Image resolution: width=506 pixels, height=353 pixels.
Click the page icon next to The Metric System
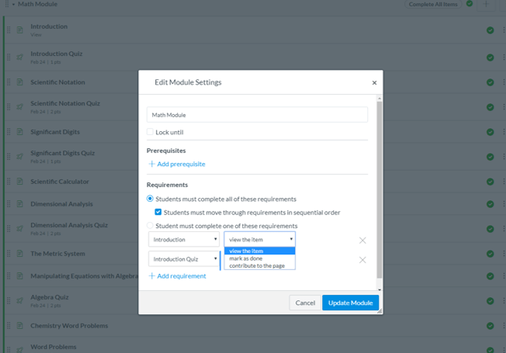pyautogui.click(x=20, y=254)
